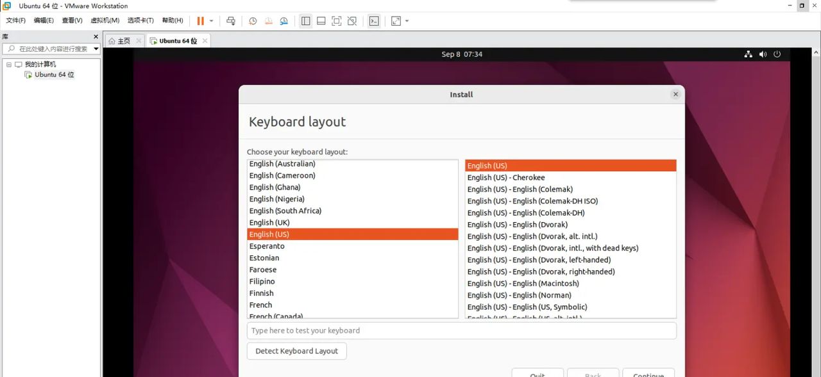
Task: Revert the VM to its previous snapshot
Action: coord(268,21)
